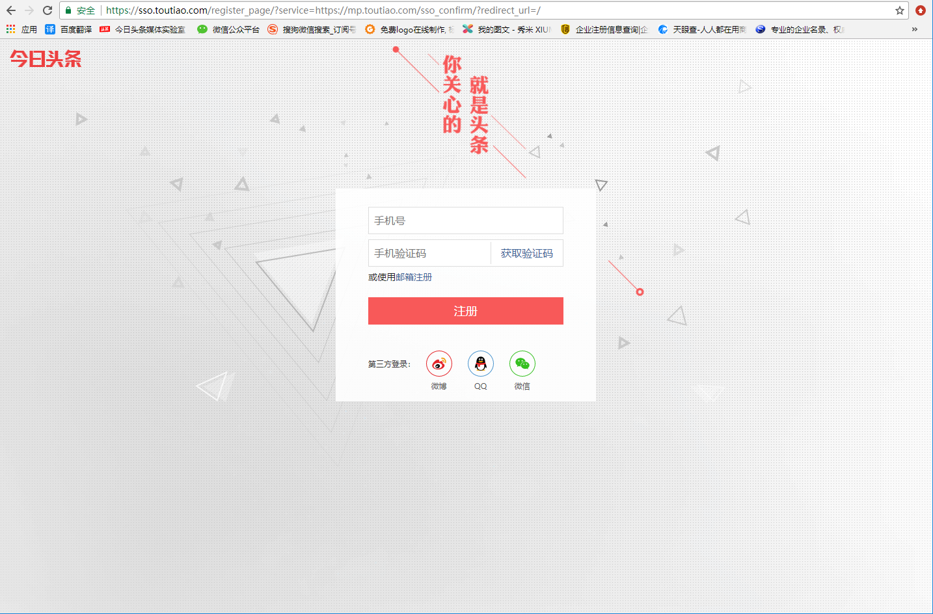Expand the hidden bookmarks overflow chevron
Screen dimensions: 933x614
(x=914, y=29)
